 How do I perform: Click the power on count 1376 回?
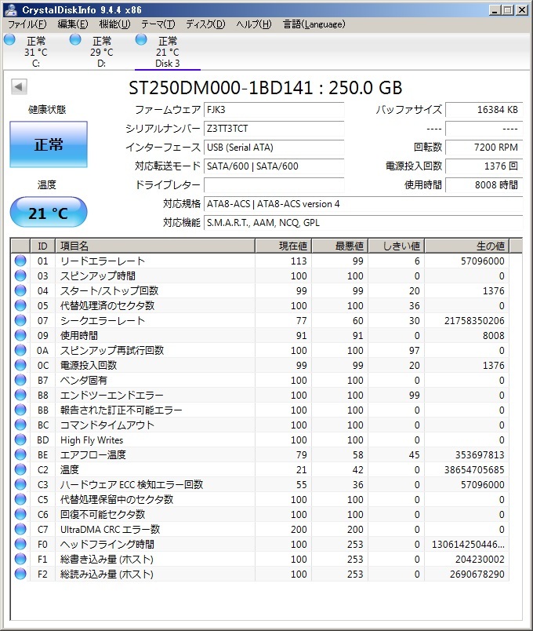click(x=484, y=166)
